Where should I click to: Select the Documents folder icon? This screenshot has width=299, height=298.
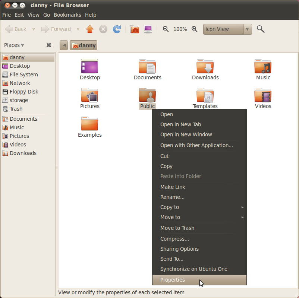pyautogui.click(x=147, y=67)
